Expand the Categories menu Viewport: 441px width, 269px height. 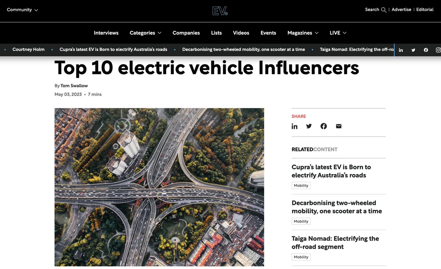(x=146, y=33)
